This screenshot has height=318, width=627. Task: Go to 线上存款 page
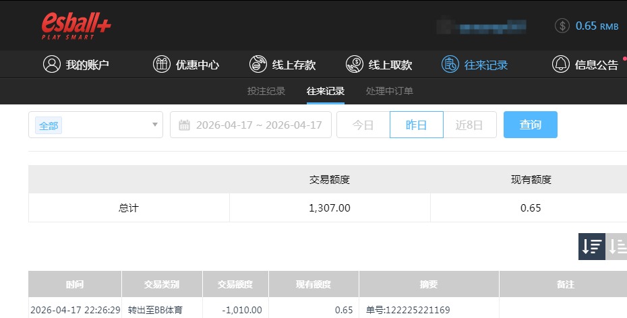click(x=282, y=64)
